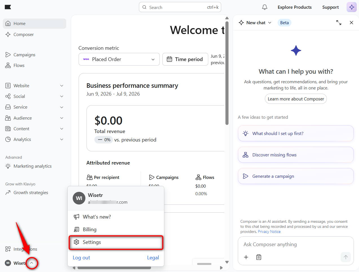Image resolution: width=359 pixels, height=272 pixels.
Task: Toggle the Composer sparkle button at the top right
Action: tap(352, 7)
